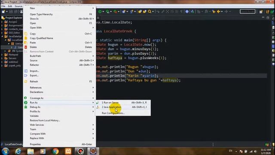
Task: Open the Build Path submenu
Action: point(59,56)
